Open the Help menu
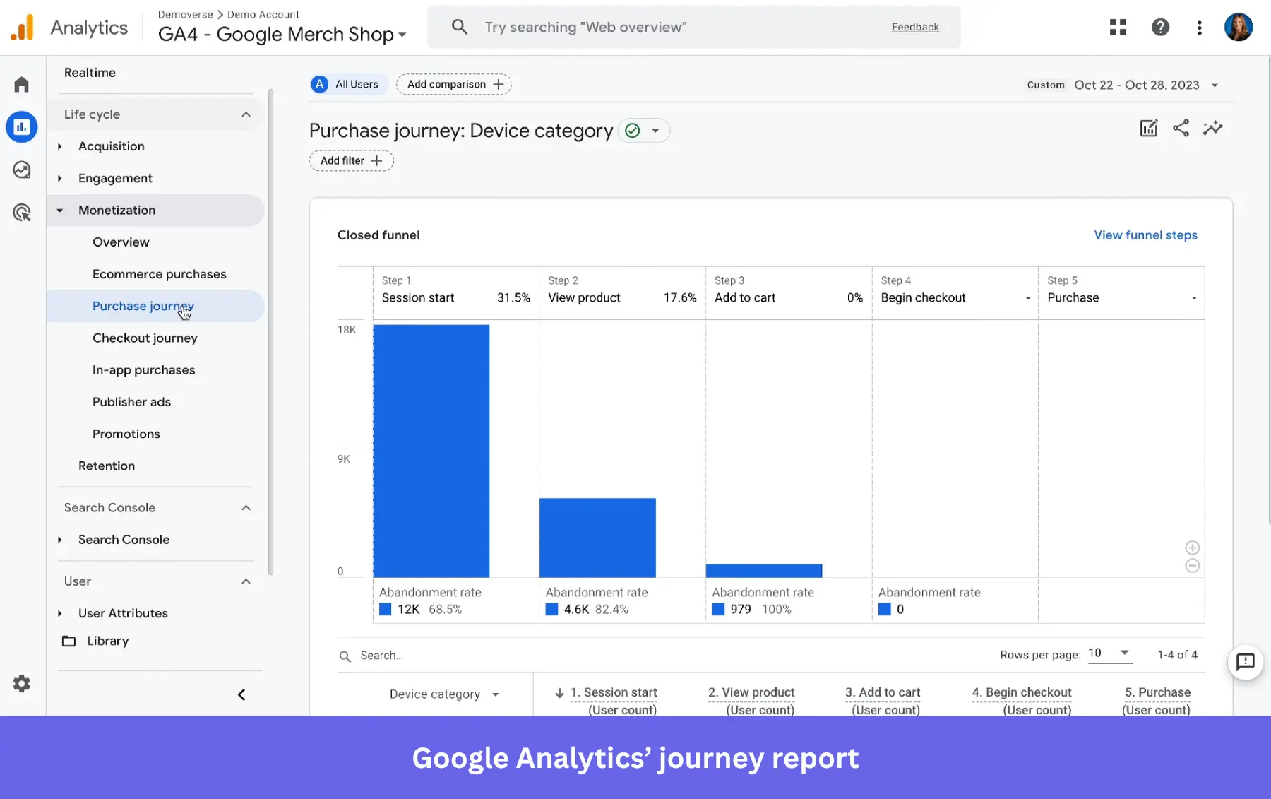This screenshot has width=1271, height=799. [x=1161, y=27]
